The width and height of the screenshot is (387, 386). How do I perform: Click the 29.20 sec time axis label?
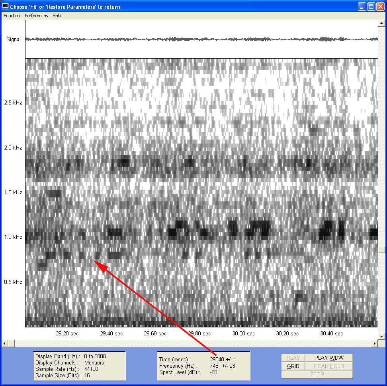[67, 333]
